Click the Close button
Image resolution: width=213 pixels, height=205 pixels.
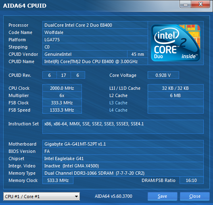click(195, 196)
